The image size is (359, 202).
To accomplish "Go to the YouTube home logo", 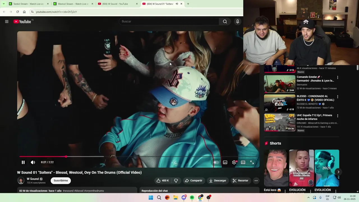I will coord(22,22).
